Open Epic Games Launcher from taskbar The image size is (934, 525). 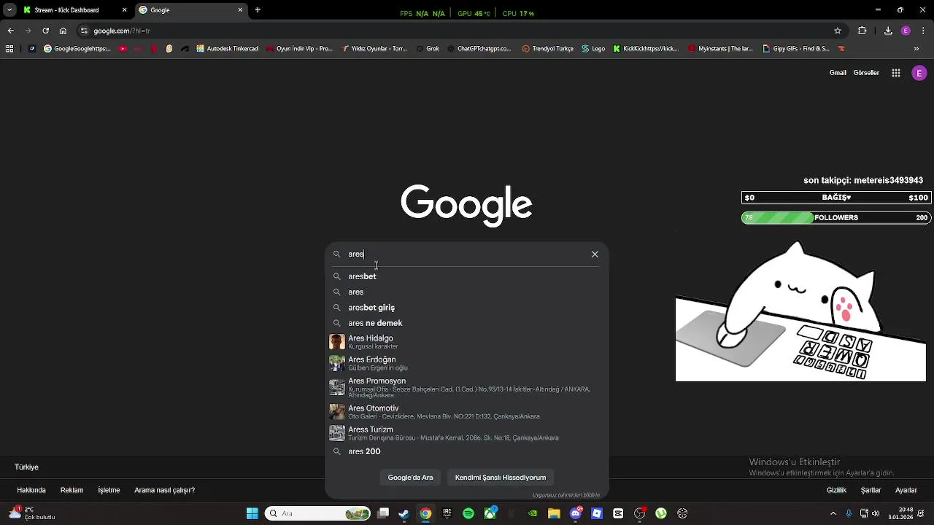click(447, 513)
